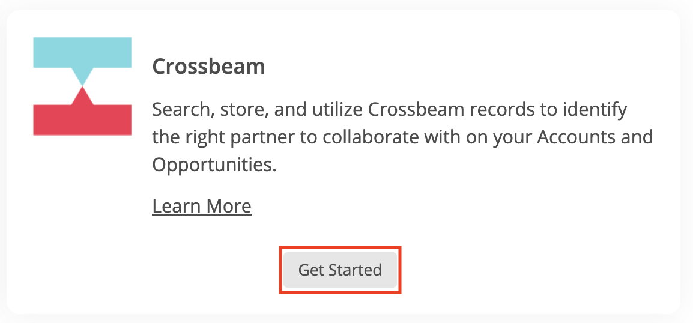
Task: Click the narrow center point of Crossbeam logo
Action: 82,86
